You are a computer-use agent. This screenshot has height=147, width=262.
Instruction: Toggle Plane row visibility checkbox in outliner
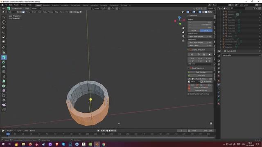[260, 36]
